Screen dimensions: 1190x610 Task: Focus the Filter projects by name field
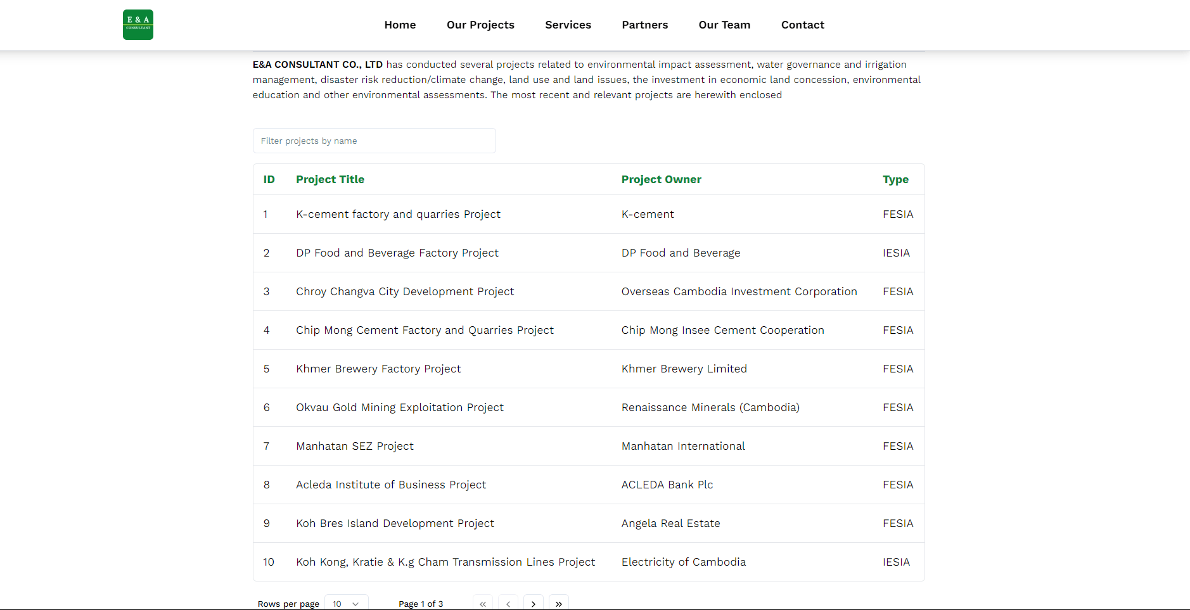374,141
